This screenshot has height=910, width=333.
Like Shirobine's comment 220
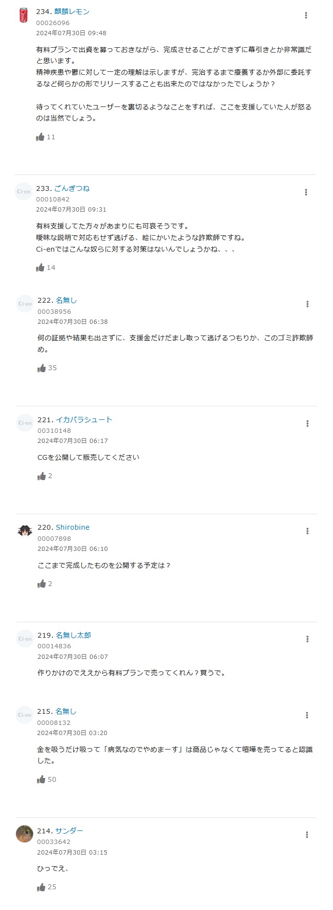[42, 584]
